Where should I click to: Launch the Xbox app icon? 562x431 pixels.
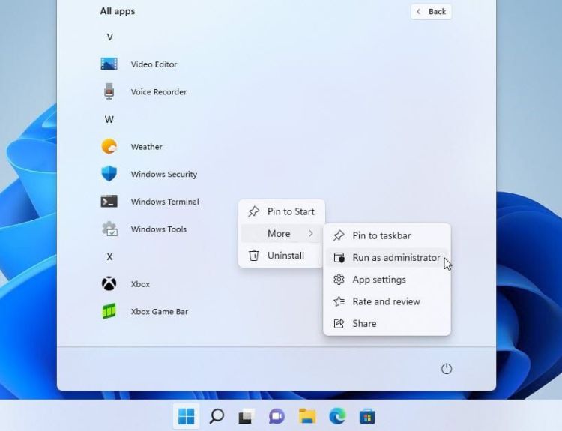109,284
